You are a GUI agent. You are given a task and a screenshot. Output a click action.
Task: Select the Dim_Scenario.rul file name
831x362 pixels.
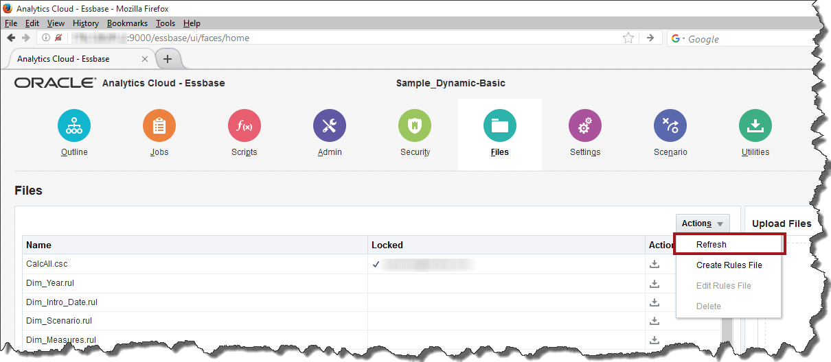[x=59, y=320]
